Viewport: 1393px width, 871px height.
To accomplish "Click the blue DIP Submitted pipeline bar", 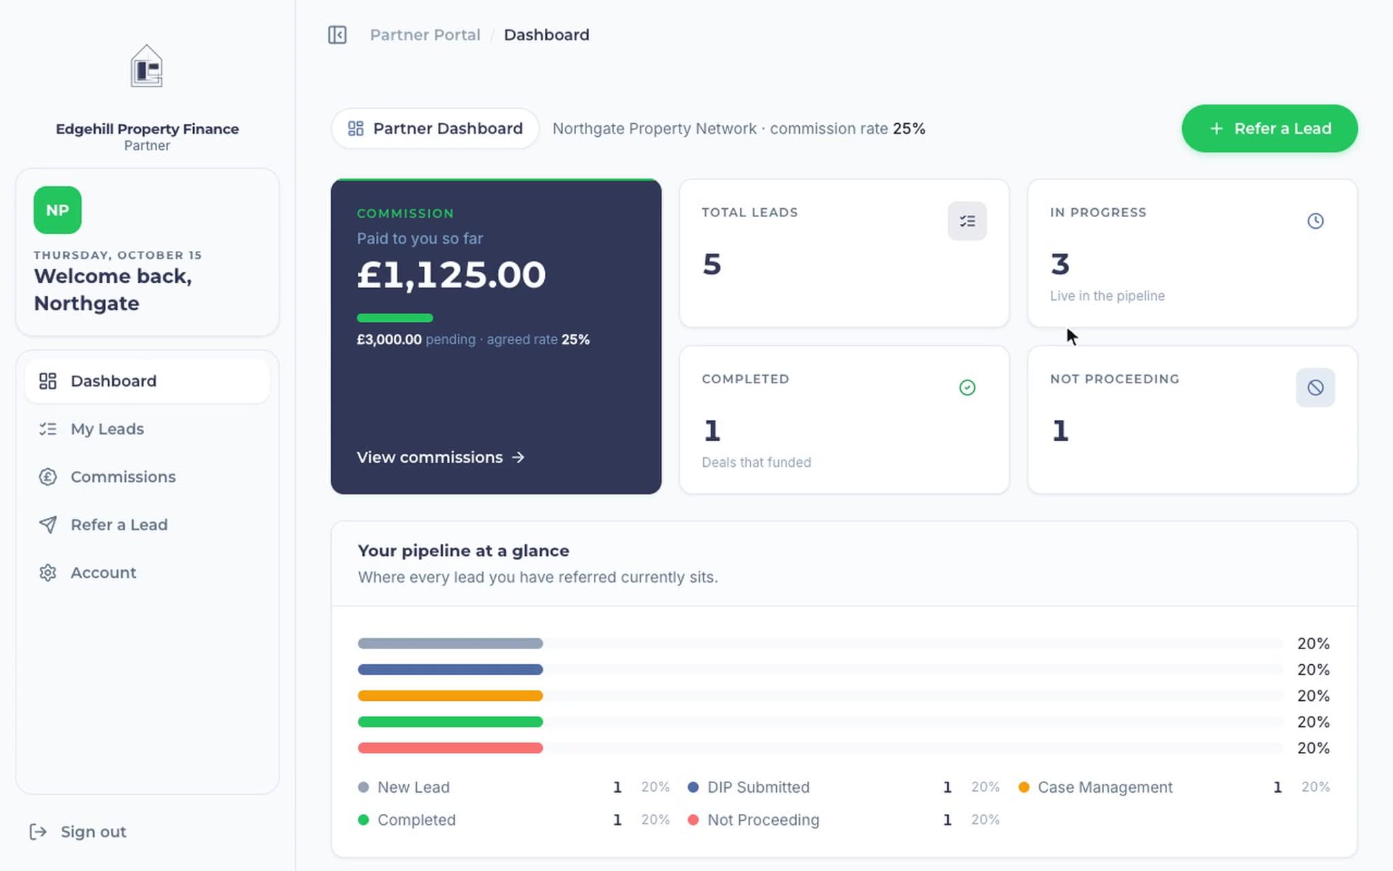I will pos(450,670).
